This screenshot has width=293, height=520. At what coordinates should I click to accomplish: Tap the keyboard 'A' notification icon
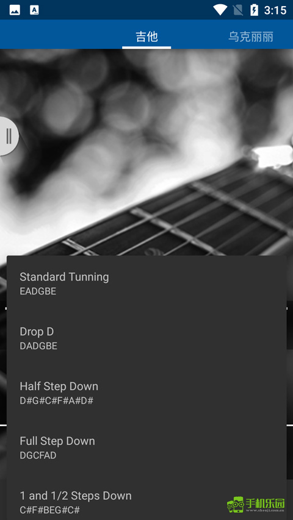tap(34, 10)
